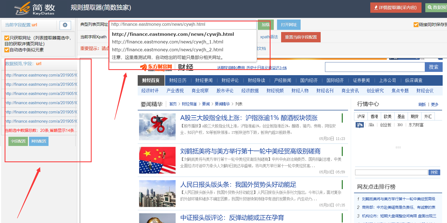Click the 典型列表页网址 URL input field

pyautogui.click(x=183, y=25)
